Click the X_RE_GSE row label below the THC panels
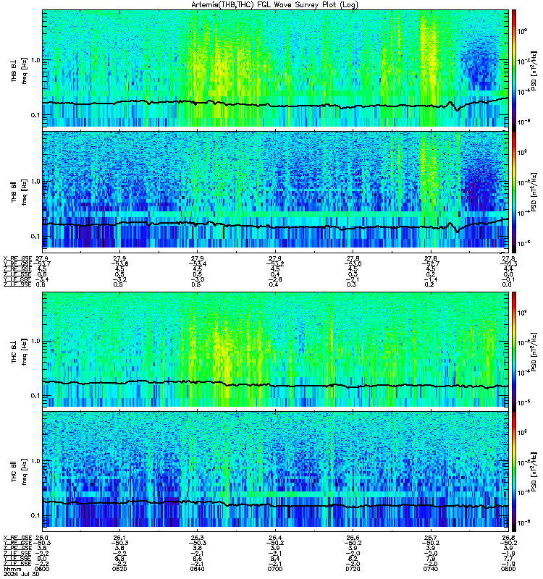 click(x=17, y=538)
